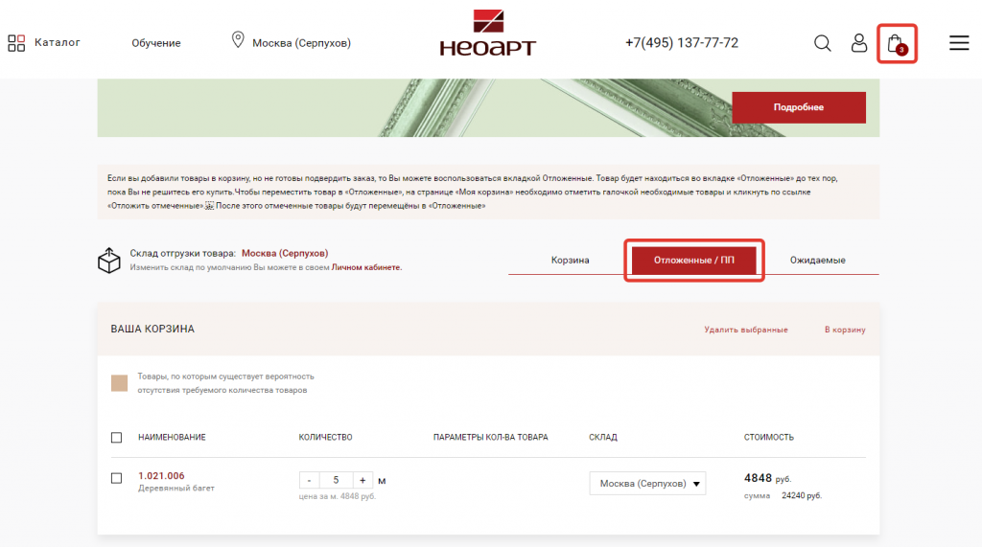Click the СТОИМОСТЬ column header

click(x=768, y=437)
